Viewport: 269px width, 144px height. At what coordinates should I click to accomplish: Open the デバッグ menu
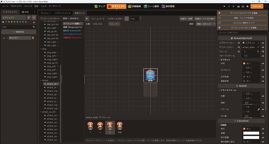(28, 6)
